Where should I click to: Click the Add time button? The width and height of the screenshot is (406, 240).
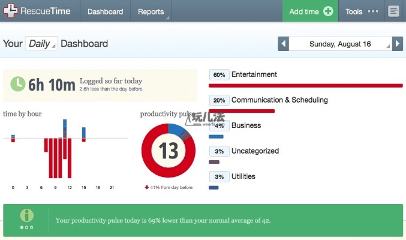tap(304, 11)
